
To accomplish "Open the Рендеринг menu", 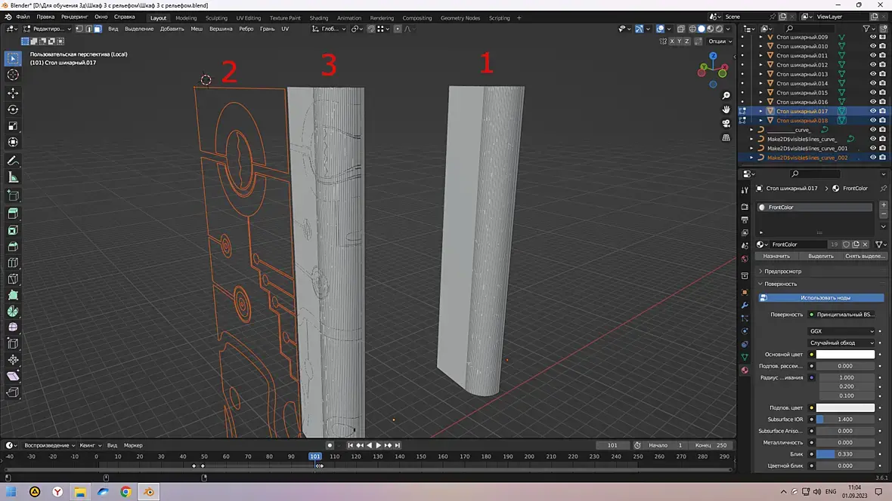I will click(x=74, y=17).
